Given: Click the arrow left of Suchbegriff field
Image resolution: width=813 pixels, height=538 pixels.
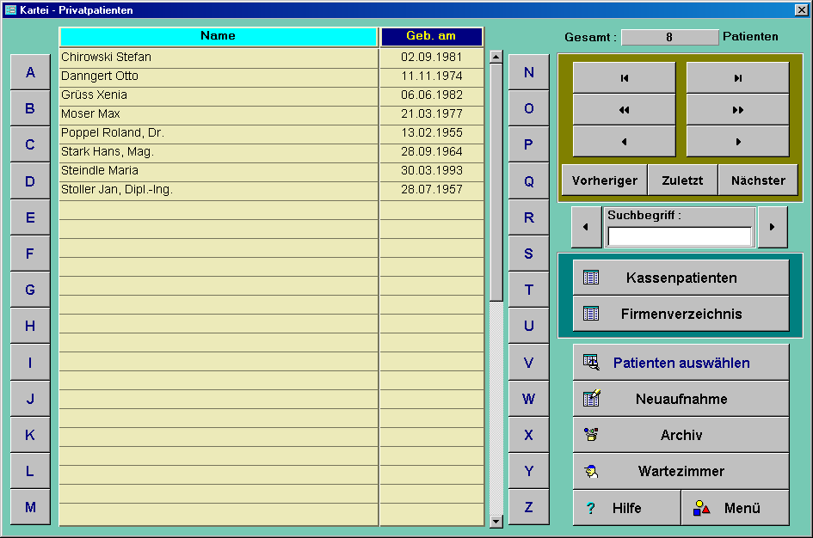Looking at the screenshot, I should 586,228.
